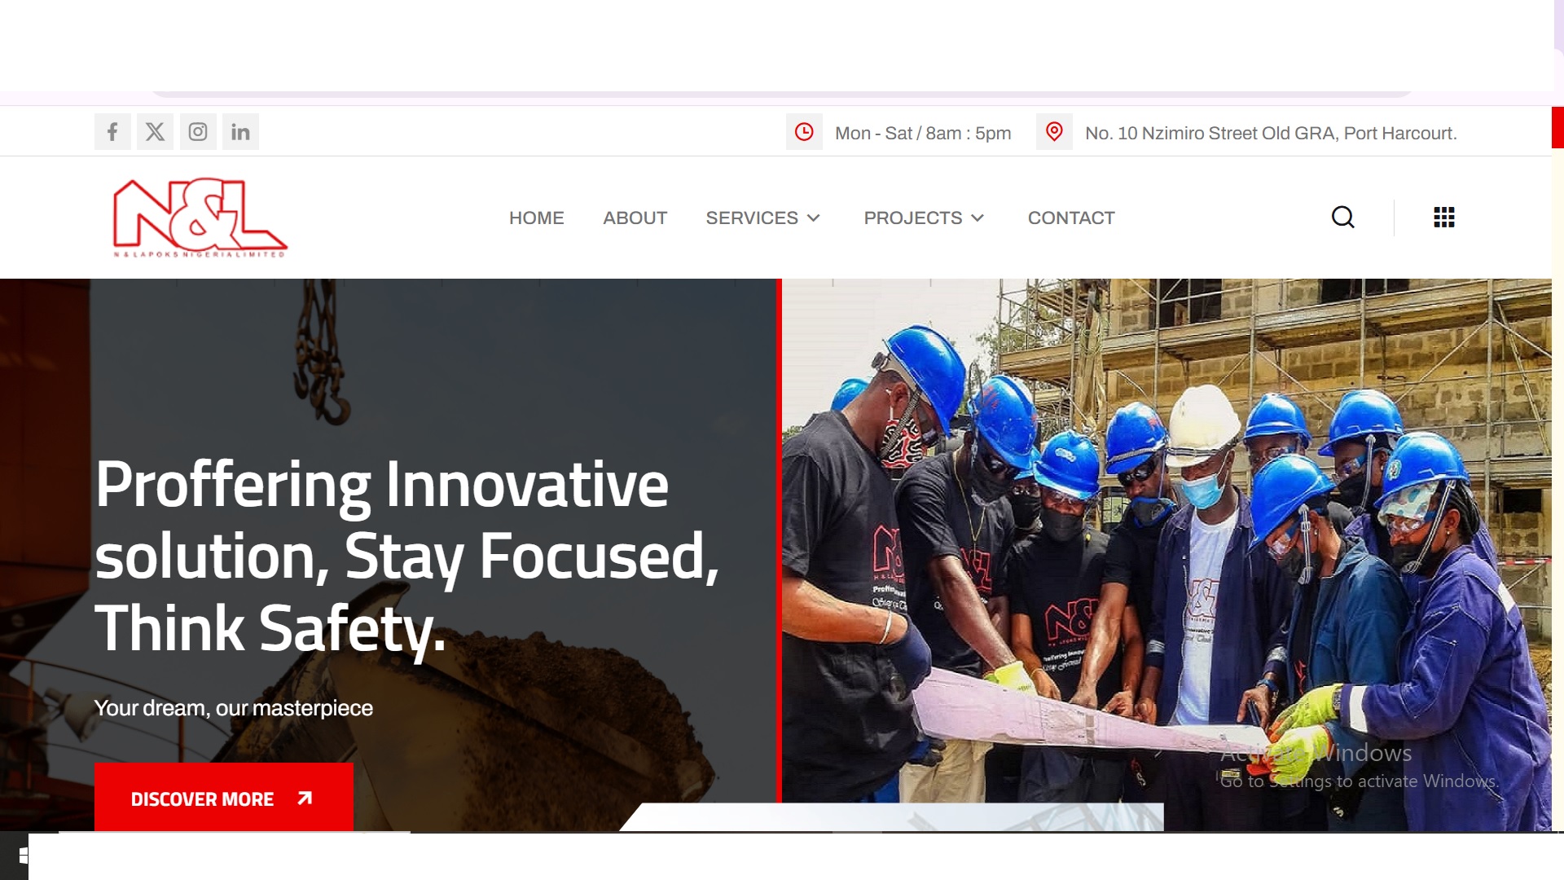1564x880 pixels.
Task: Open the CONTACT page link
Action: point(1071,218)
